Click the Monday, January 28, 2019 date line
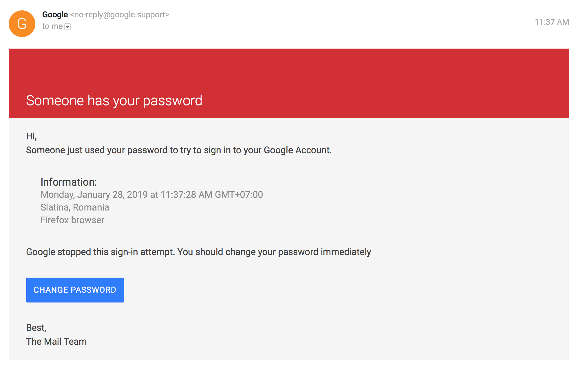578x369 pixels. (x=152, y=195)
